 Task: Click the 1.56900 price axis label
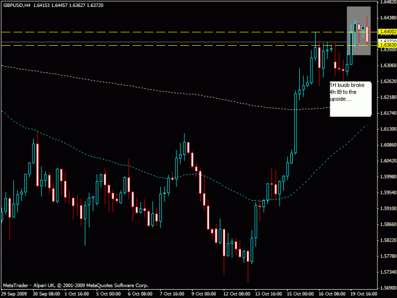(x=388, y=288)
